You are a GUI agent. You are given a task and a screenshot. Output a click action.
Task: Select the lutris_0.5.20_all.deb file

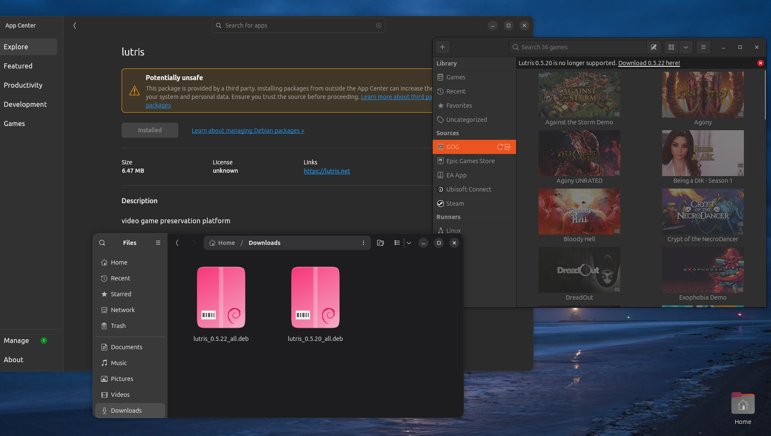click(x=315, y=304)
